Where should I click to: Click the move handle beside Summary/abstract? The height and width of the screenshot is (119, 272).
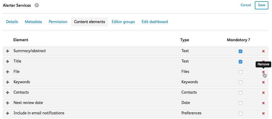8,51
